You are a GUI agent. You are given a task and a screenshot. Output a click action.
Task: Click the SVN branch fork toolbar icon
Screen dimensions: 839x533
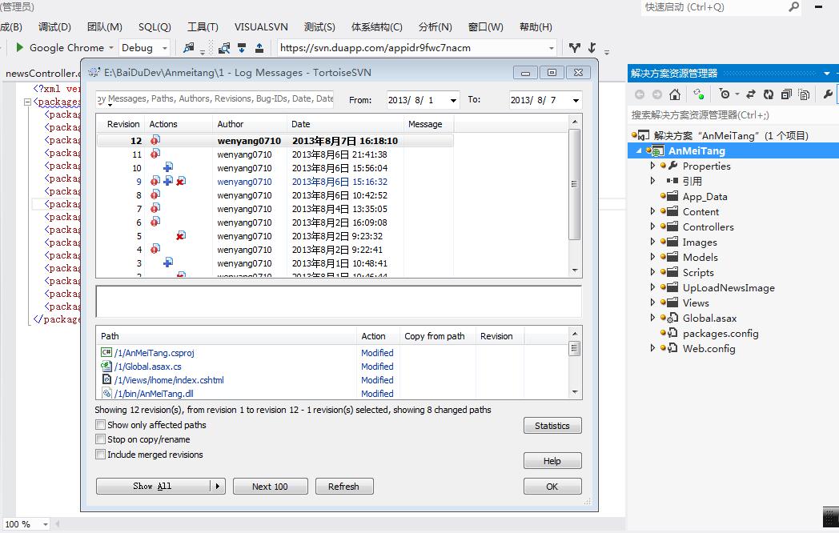coord(575,48)
